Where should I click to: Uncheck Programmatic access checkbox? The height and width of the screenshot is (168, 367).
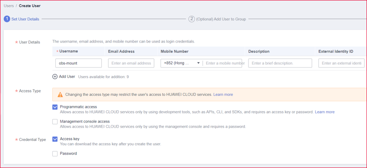[x=55, y=107]
